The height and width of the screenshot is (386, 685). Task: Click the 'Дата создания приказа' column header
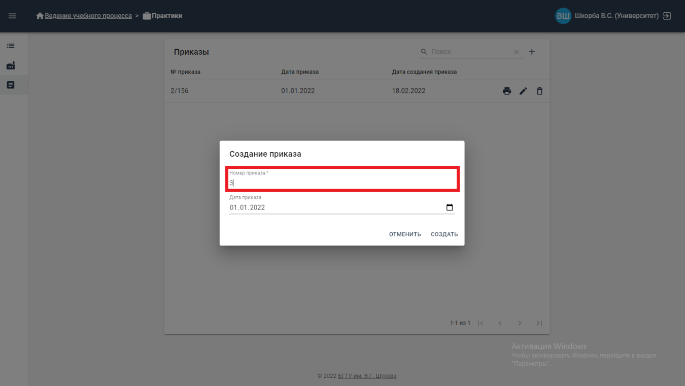pyautogui.click(x=424, y=72)
